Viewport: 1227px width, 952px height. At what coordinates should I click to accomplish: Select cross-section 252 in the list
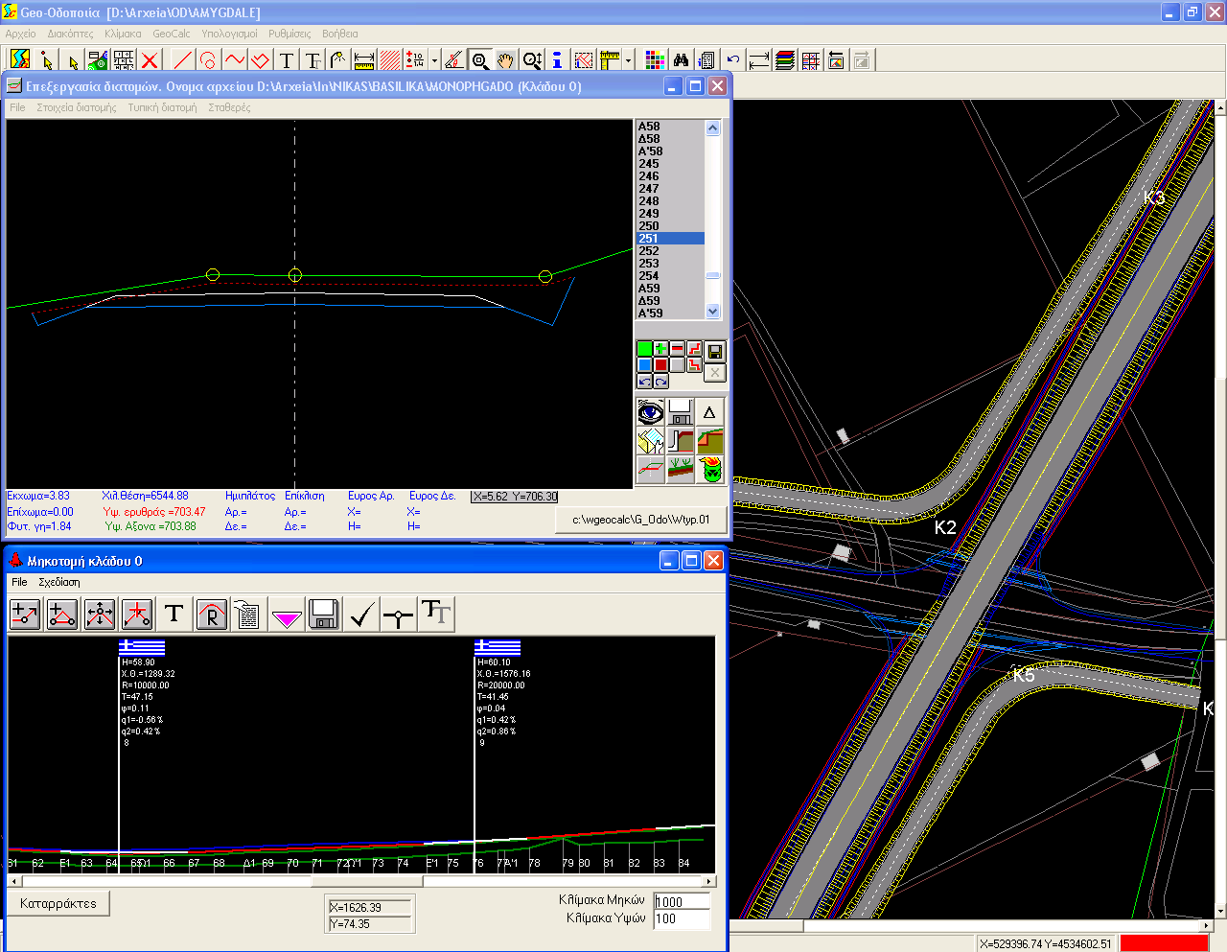click(649, 251)
